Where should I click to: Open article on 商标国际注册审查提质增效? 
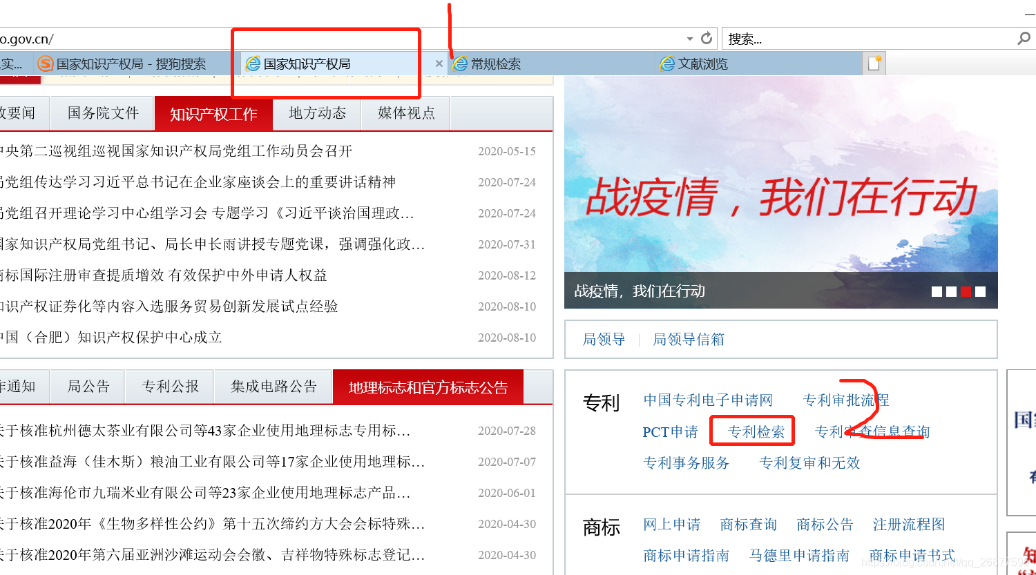(x=164, y=275)
